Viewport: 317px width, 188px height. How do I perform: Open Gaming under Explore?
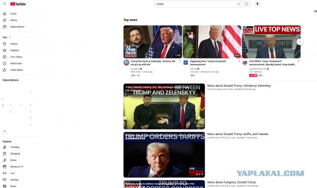point(14,180)
